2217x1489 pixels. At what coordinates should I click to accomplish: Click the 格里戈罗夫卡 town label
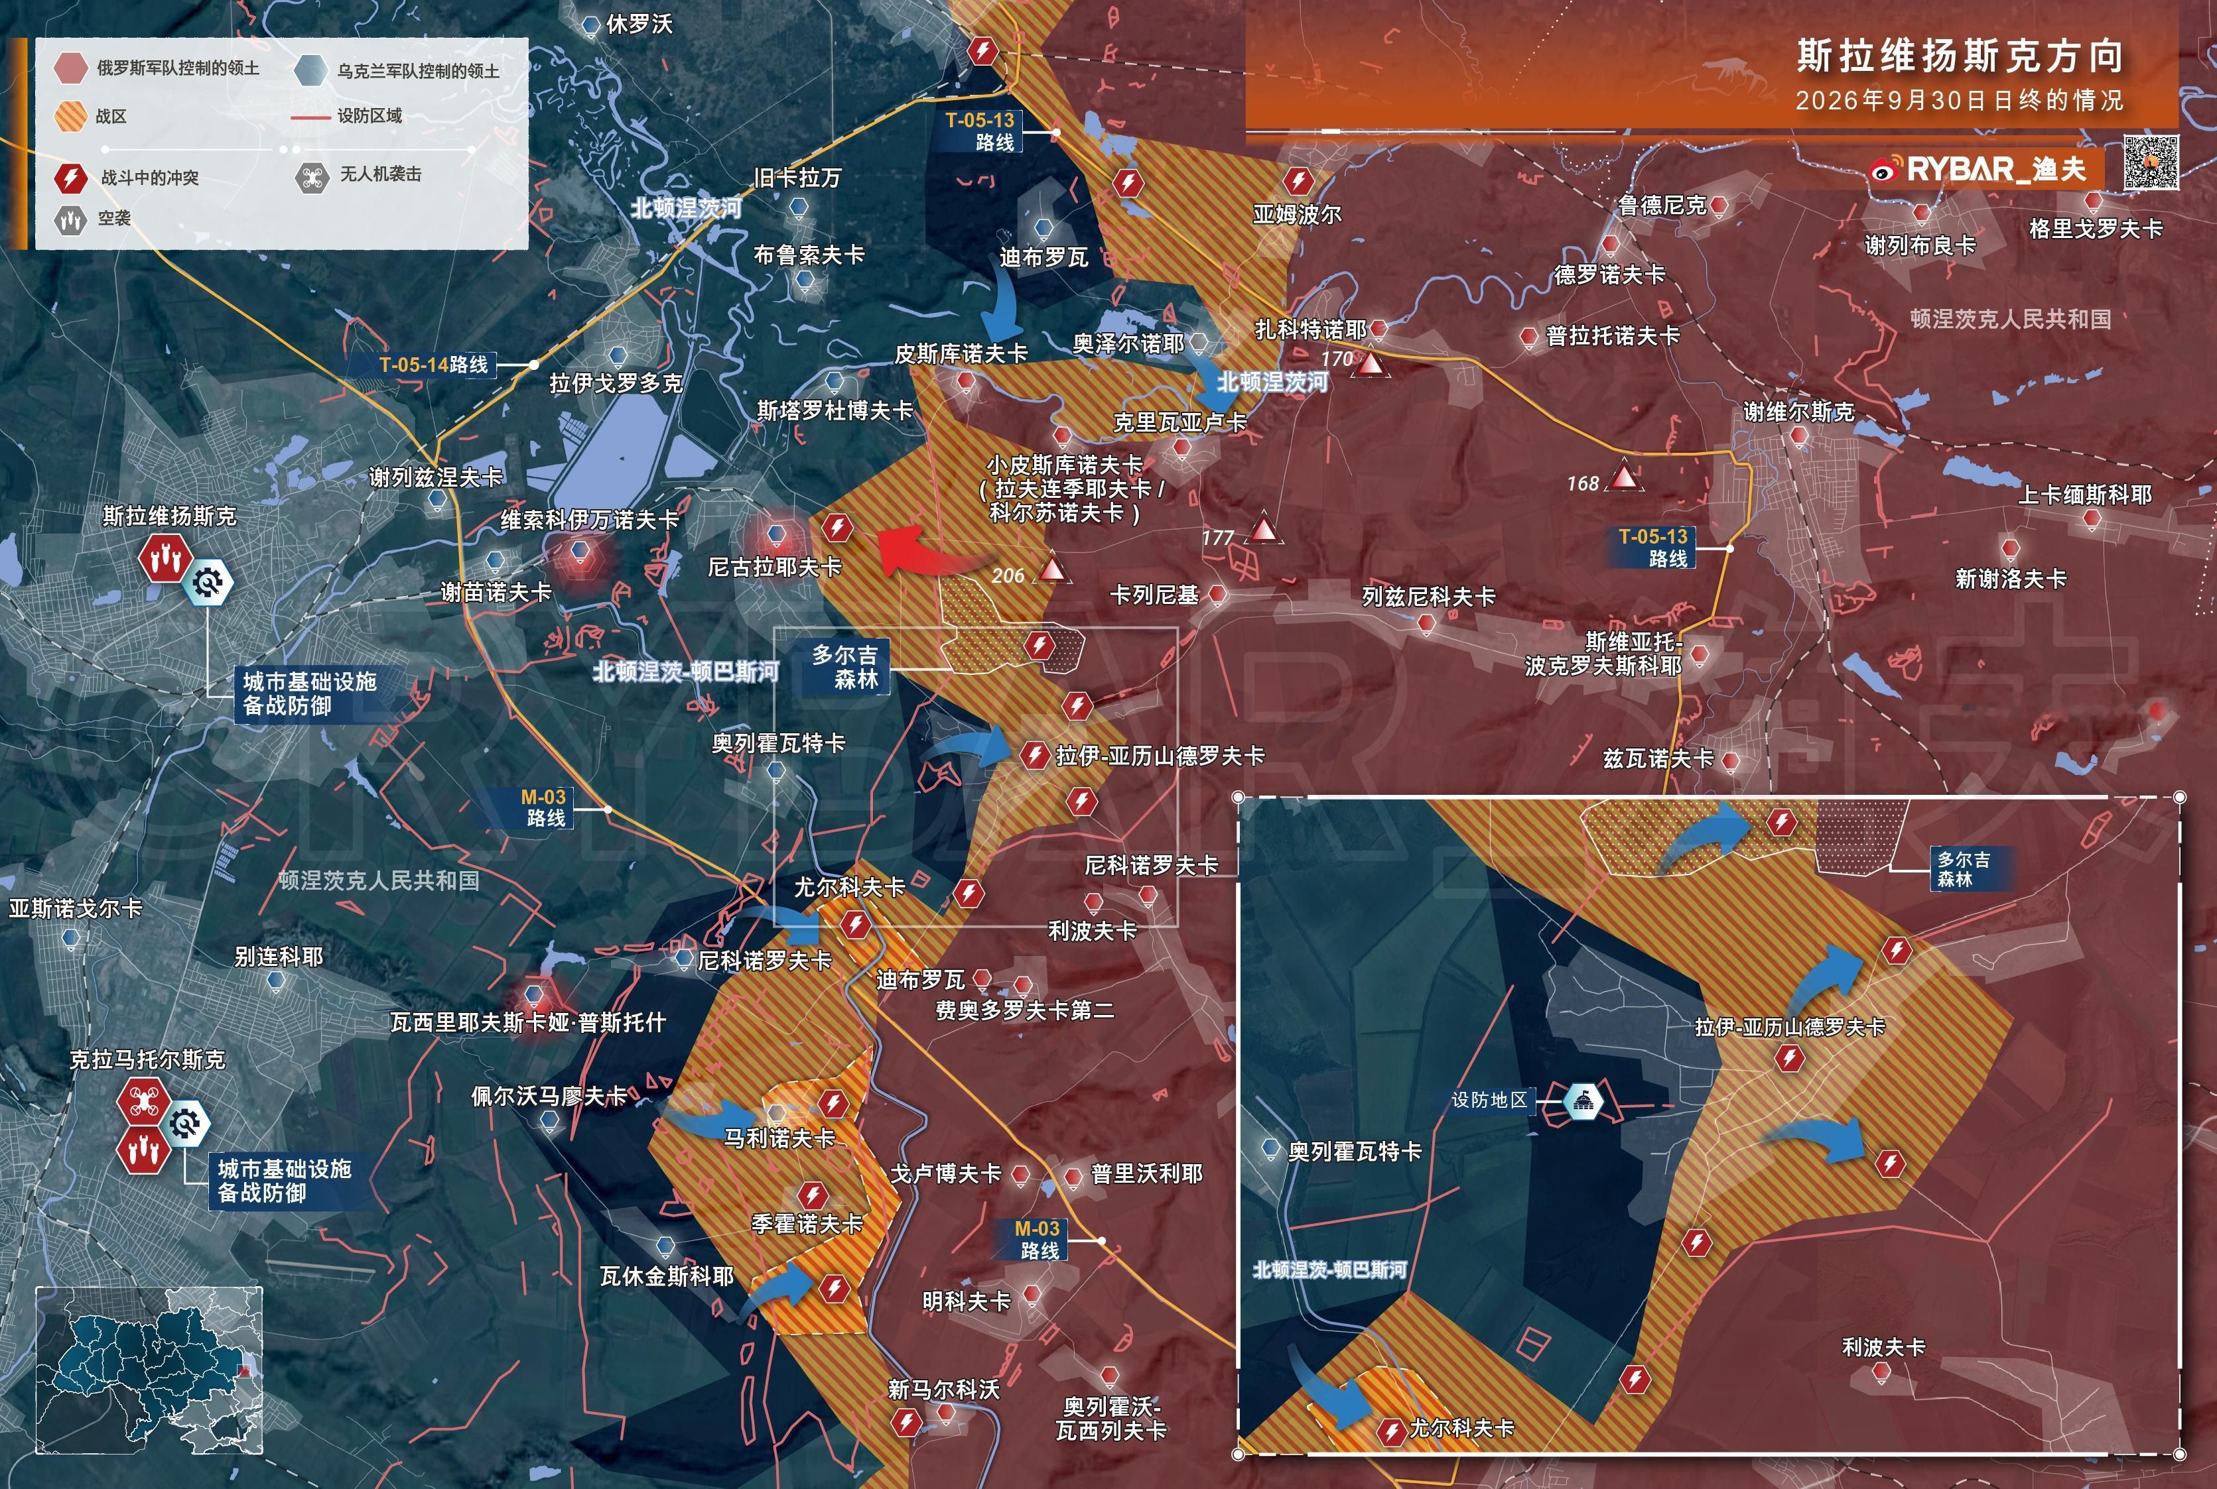(2096, 229)
